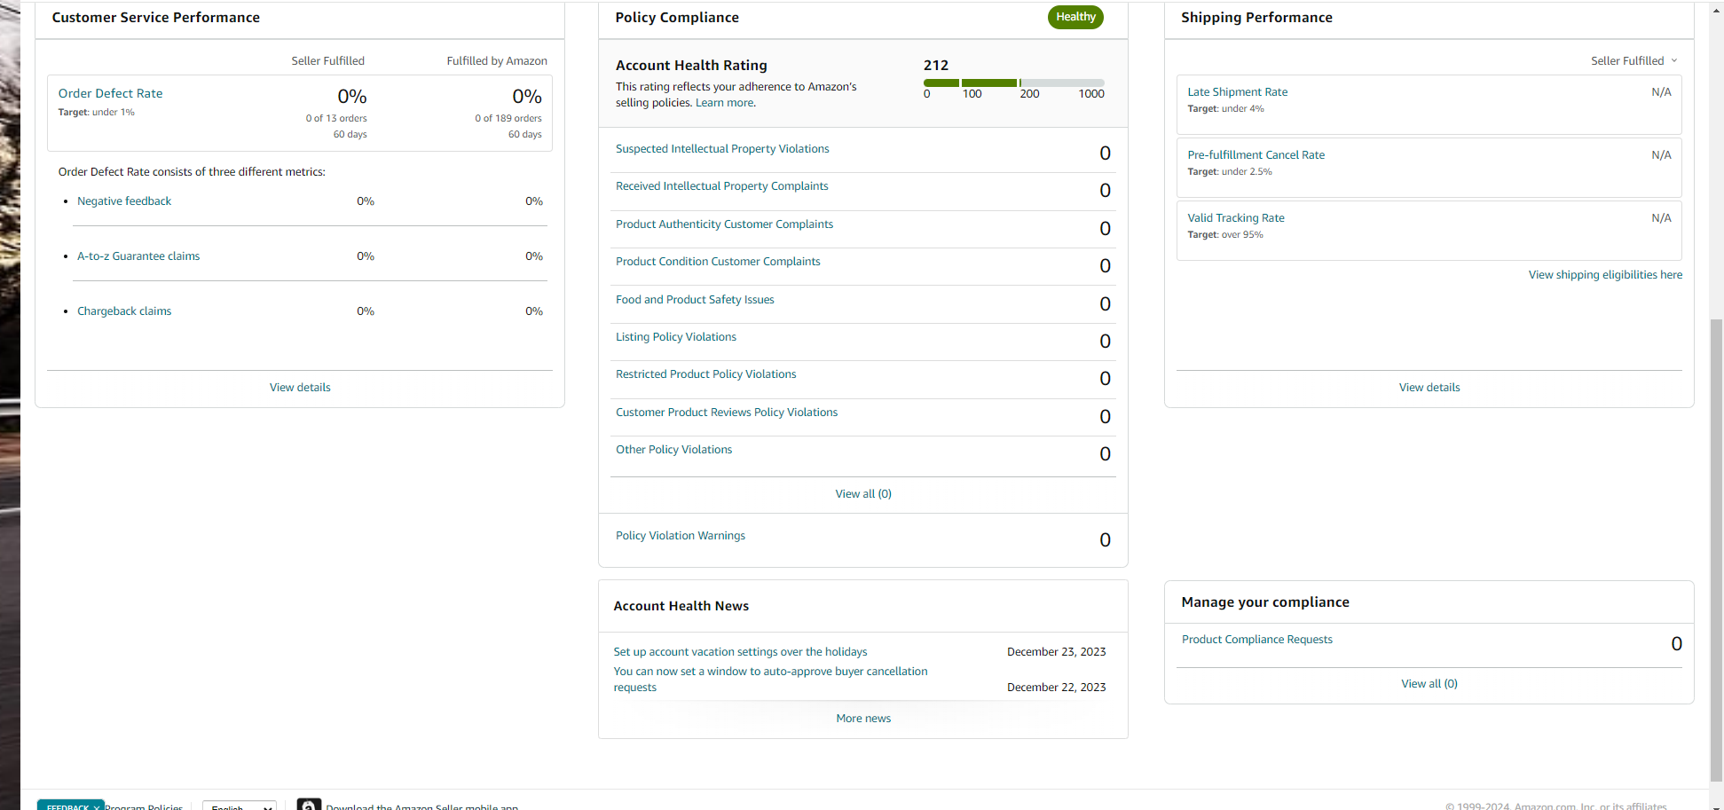This screenshot has width=1724, height=810.
Task: Open Food and Product Safety Issues
Action: pos(695,300)
